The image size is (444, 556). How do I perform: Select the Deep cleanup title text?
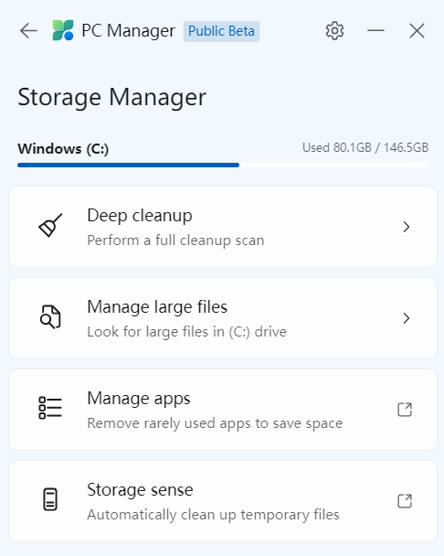[140, 216]
